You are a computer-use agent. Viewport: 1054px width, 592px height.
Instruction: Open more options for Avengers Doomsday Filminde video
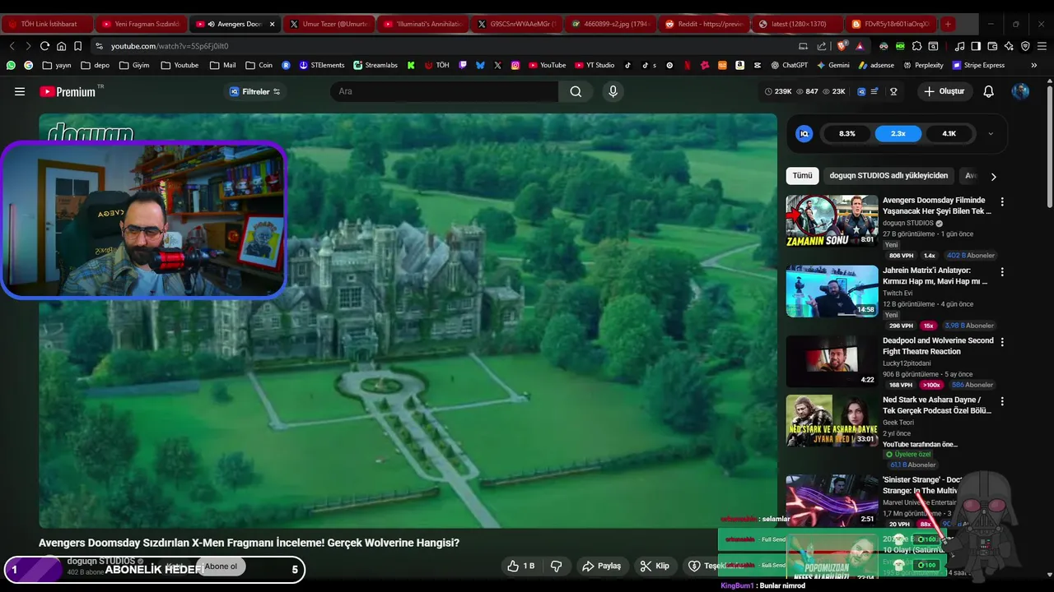[x=1002, y=201]
